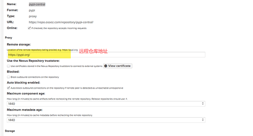This screenshot has height=136, width=253.
Task: Adjust the Maximum metadata age spinner arrows
Action: click(203, 120)
